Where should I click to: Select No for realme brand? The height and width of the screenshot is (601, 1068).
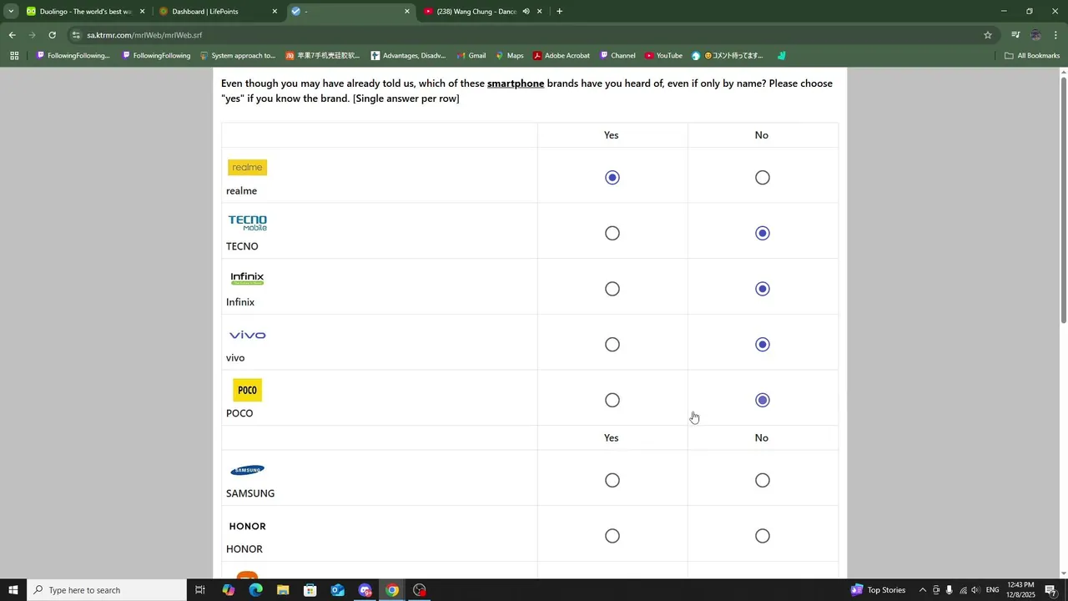763,178
